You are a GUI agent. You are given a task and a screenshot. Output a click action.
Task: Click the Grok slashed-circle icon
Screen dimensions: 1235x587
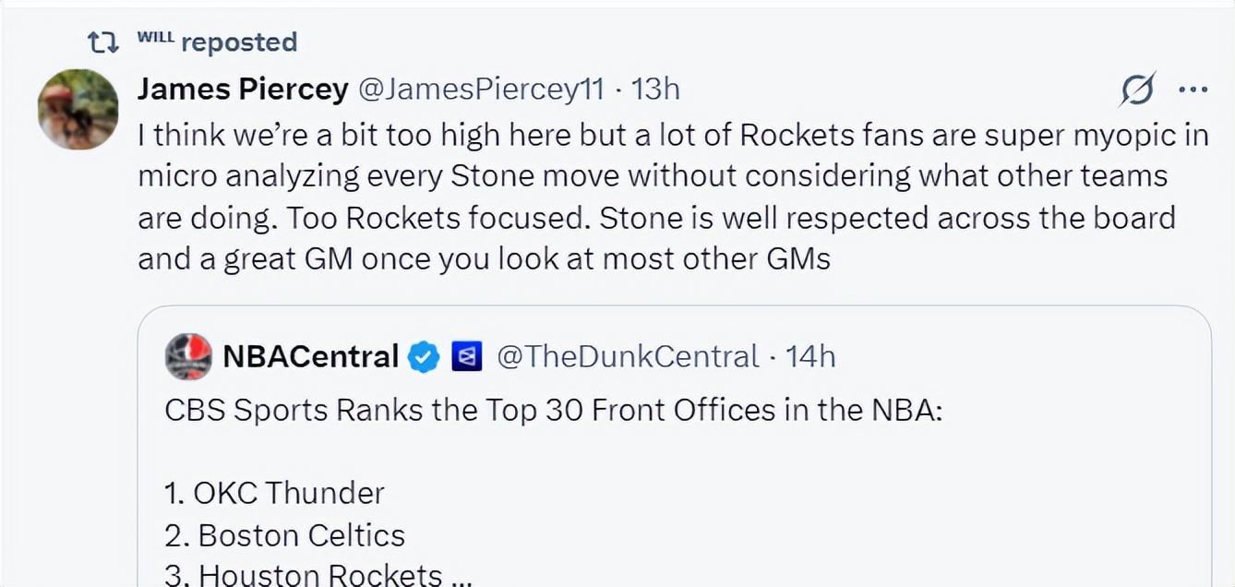1137,90
